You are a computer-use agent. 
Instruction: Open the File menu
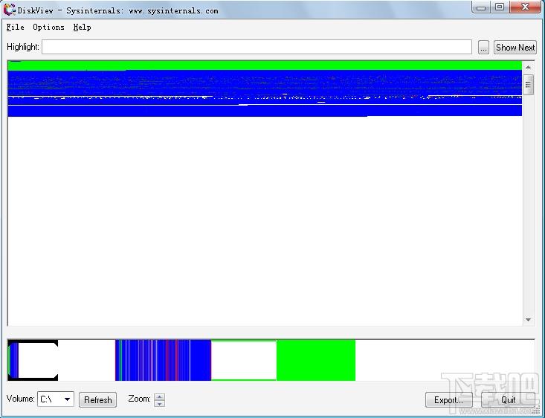point(16,27)
